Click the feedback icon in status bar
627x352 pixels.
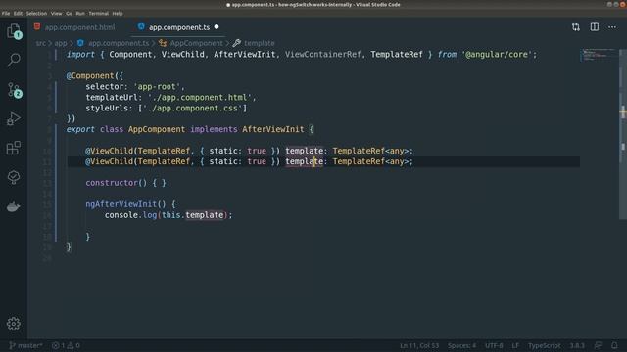(598, 345)
